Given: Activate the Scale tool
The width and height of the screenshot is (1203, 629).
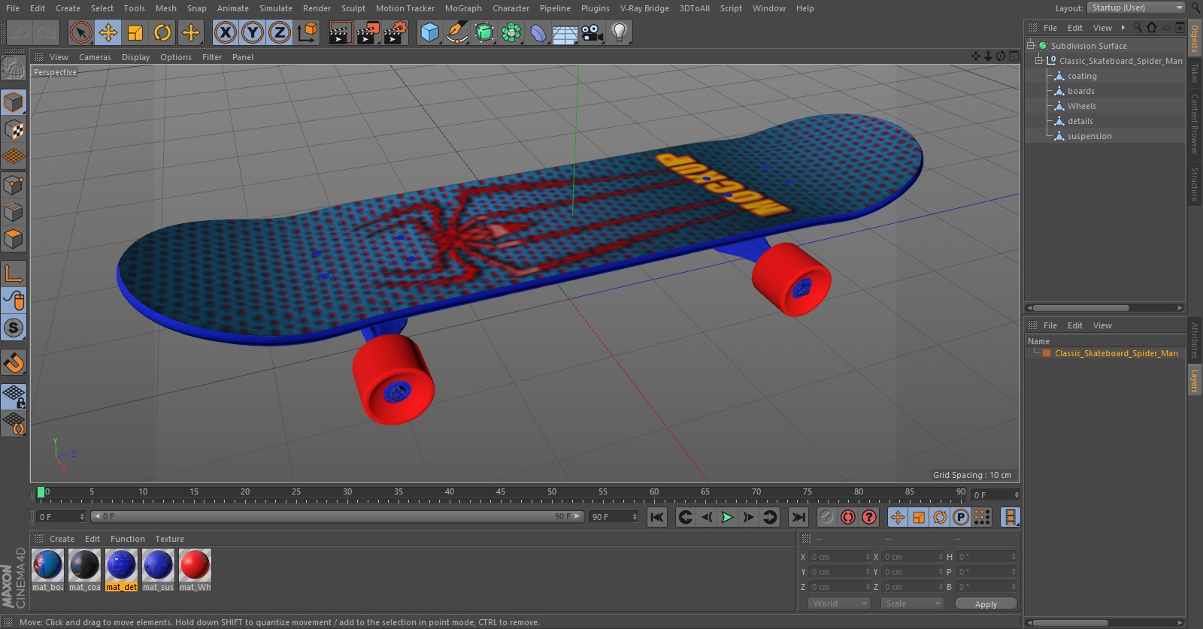Looking at the screenshot, I should [135, 32].
